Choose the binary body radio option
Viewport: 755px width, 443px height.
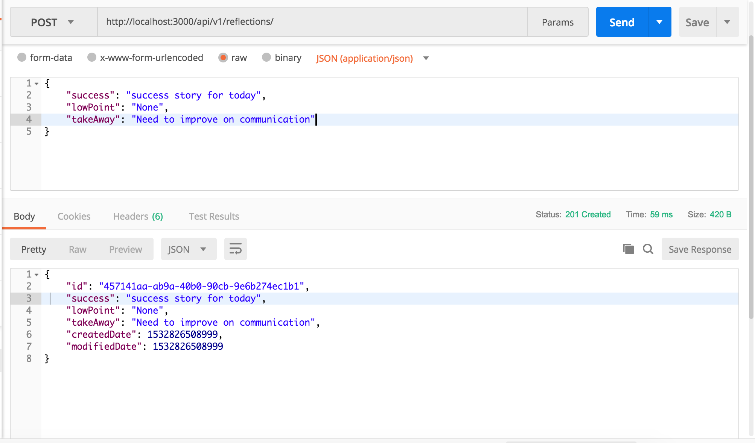pyautogui.click(x=266, y=57)
